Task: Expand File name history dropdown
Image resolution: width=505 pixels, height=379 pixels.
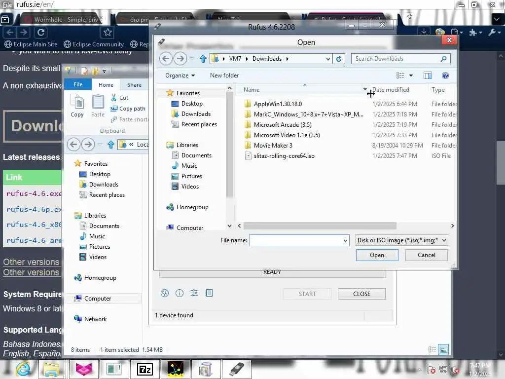Action: 345,240
